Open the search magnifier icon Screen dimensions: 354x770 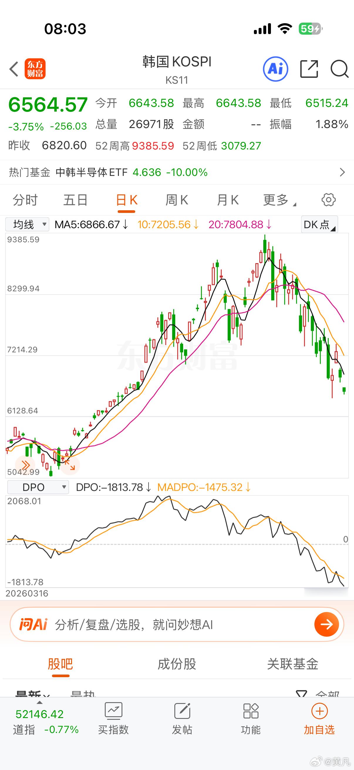339,69
